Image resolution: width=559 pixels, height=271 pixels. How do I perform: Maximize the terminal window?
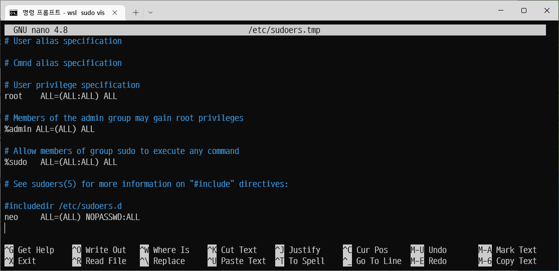click(524, 10)
